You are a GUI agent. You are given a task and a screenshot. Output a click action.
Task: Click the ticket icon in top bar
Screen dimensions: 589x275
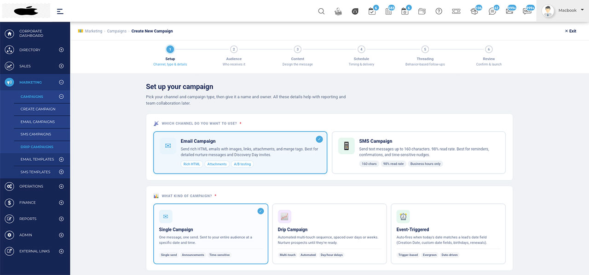coord(456,11)
